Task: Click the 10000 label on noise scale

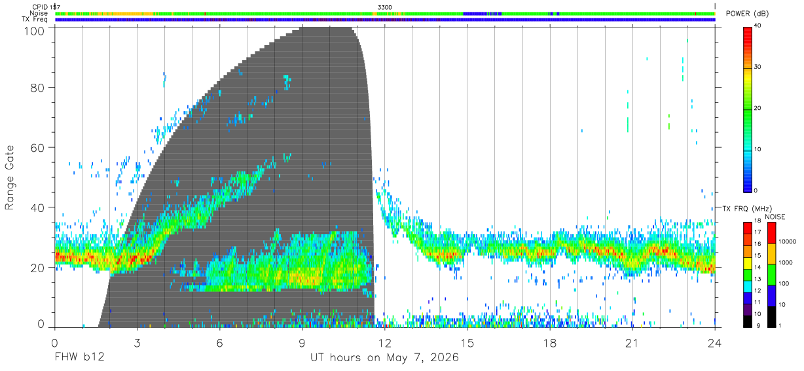Action: click(x=787, y=241)
